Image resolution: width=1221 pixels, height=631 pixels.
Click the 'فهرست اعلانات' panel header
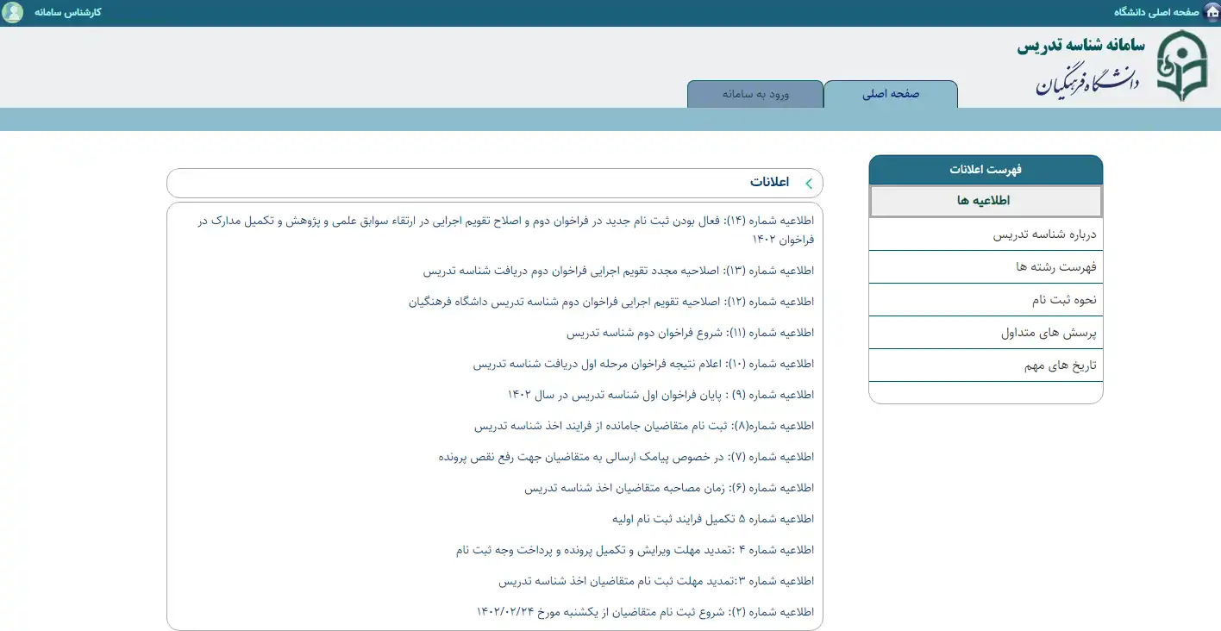pyautogui.click(x=986, y=170)
